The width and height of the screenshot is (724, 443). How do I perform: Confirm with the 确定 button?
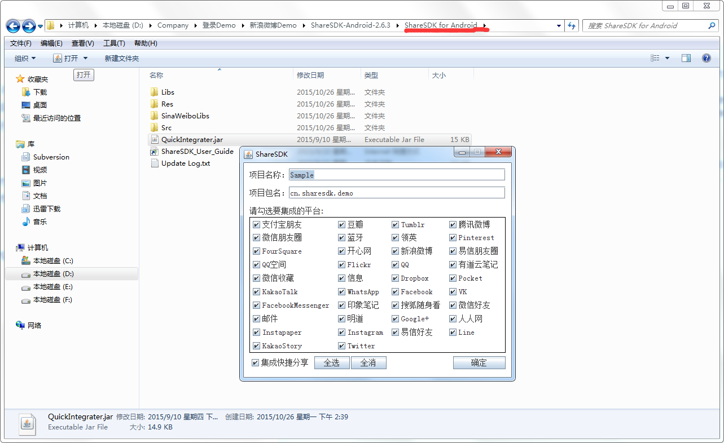point(479,362)
